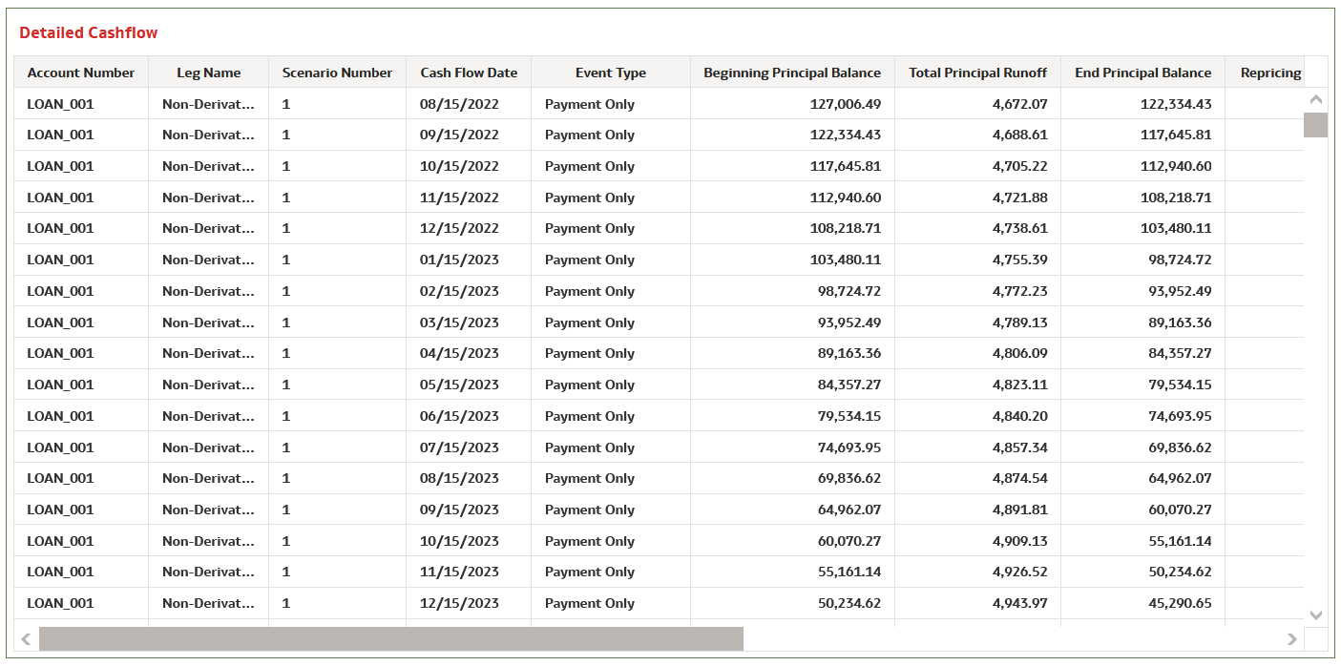Screen dimensions: 1341x666
Task: Sort by Beginning Principal Balance column header
Action: click(x=791, y=72)
